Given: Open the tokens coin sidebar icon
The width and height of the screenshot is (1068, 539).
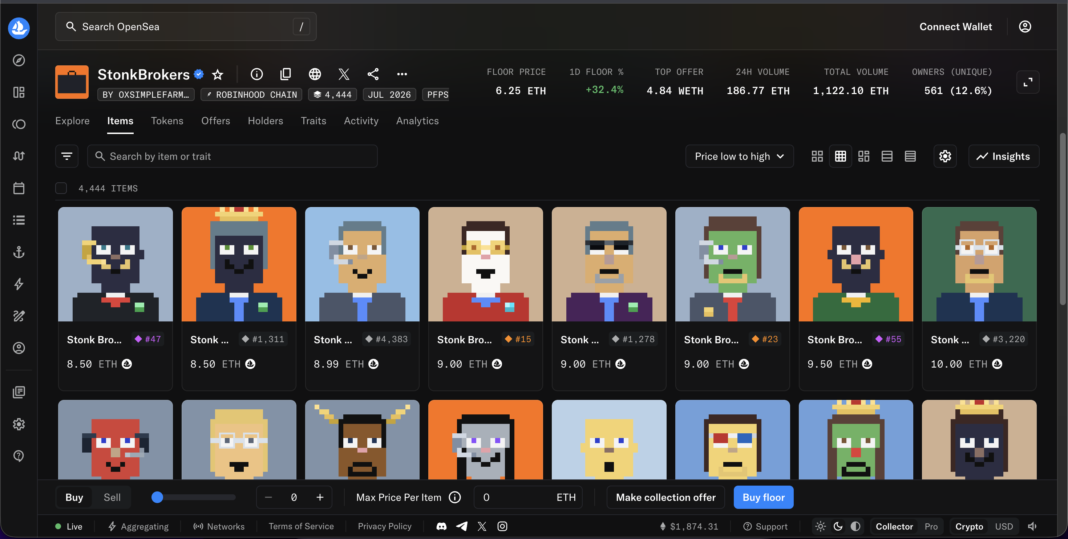Looking at the screenshot, I should (19, 124).
